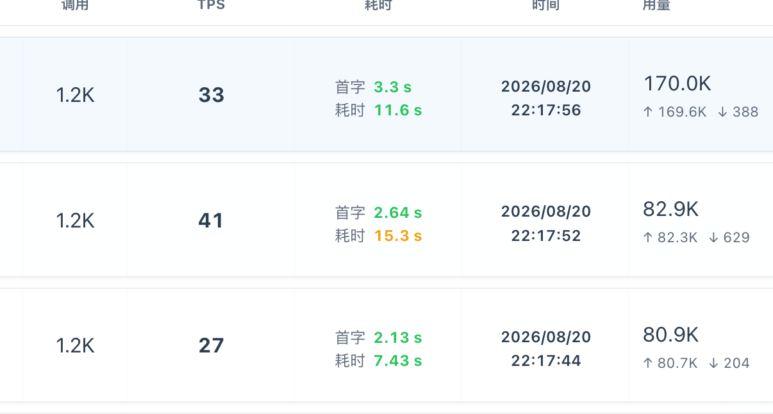Select the row timestamped 22:17:56
The image size is (773, 414).
386,94
